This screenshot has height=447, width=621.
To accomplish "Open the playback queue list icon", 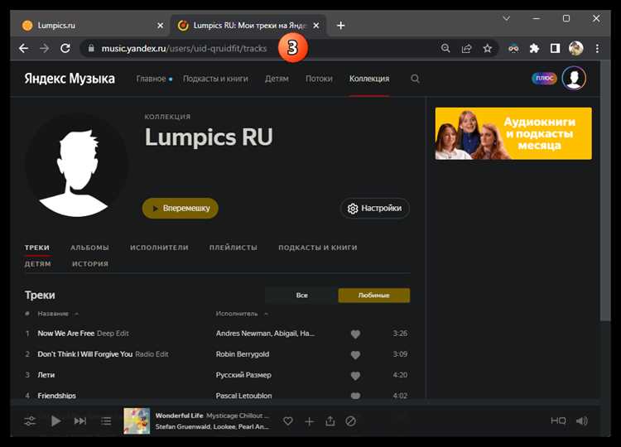I will point(106,421).
